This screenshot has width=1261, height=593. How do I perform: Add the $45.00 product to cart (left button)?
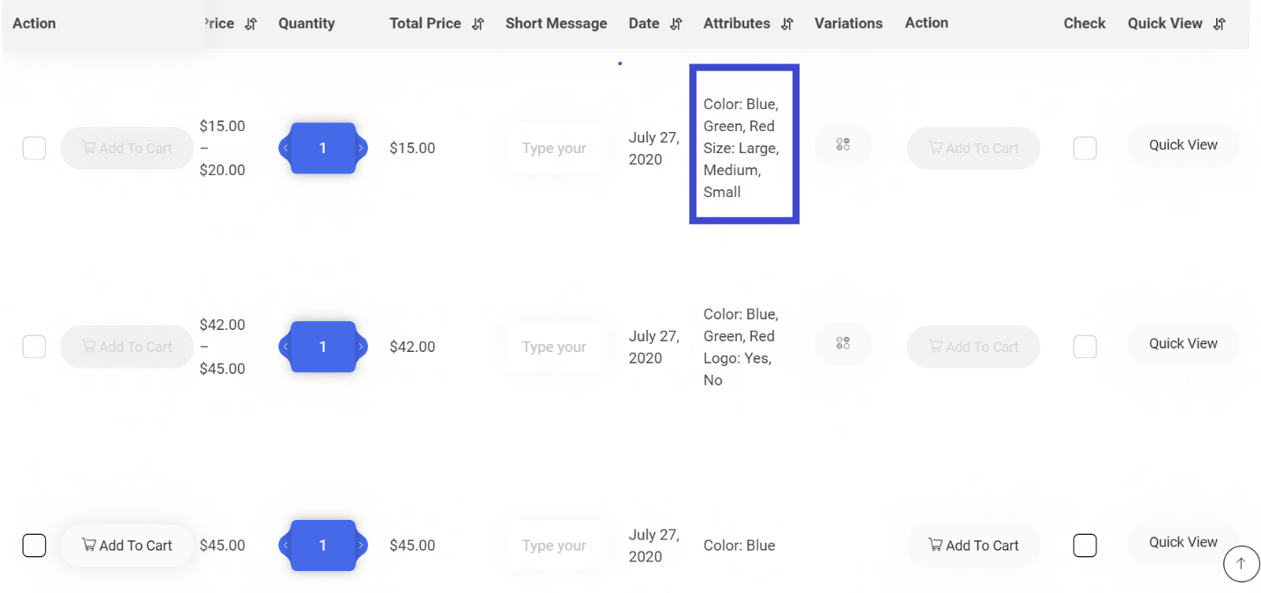click(x=127, y=545)
